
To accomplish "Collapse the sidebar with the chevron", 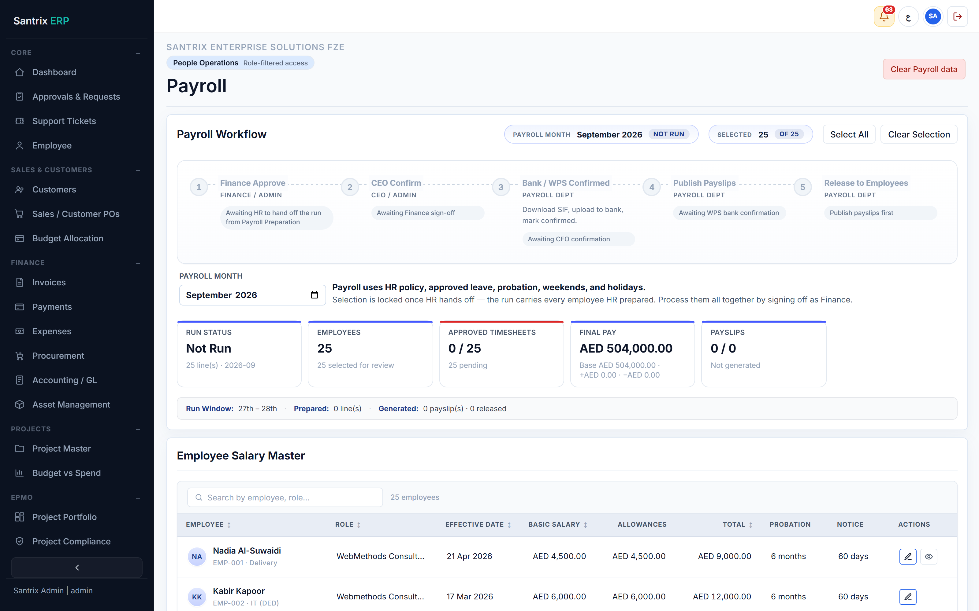I will coord(77,567).
